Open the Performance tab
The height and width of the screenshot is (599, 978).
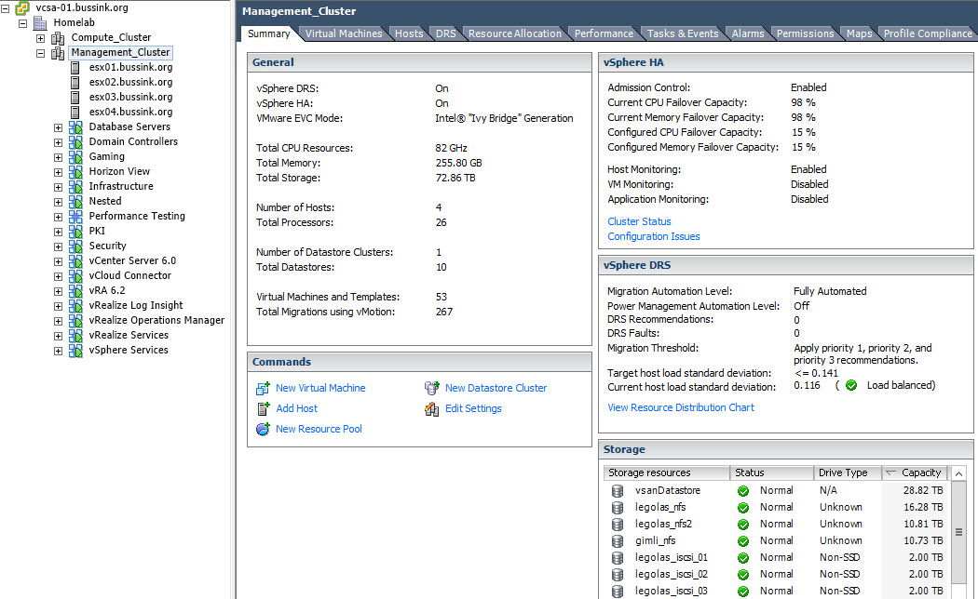[604, 33]
